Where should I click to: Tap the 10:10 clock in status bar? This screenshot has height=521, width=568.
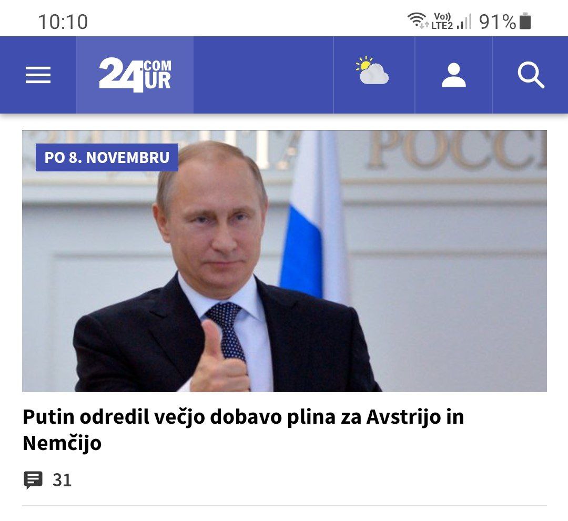pyautogui.click(x=63, y=22)
